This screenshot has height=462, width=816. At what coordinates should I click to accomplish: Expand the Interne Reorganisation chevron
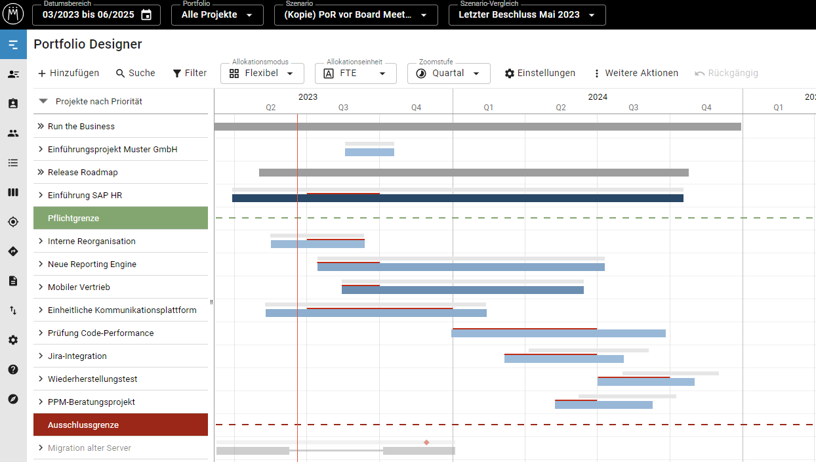pos(41,241)
